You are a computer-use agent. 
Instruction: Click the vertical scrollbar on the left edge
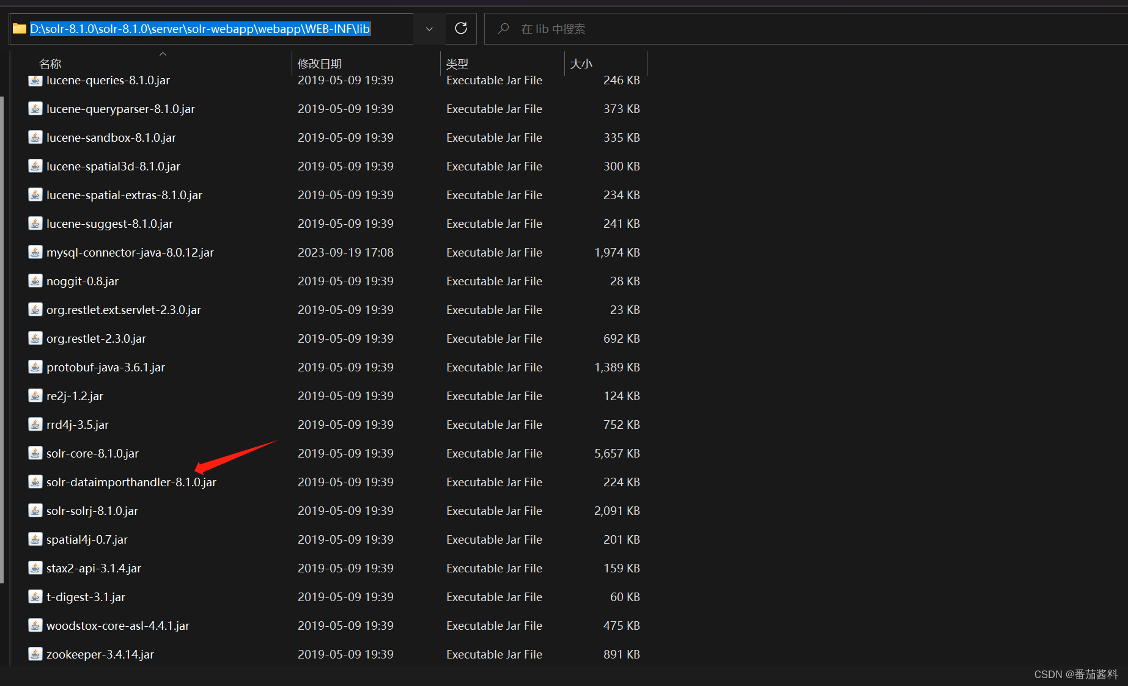tap(2, 339)
